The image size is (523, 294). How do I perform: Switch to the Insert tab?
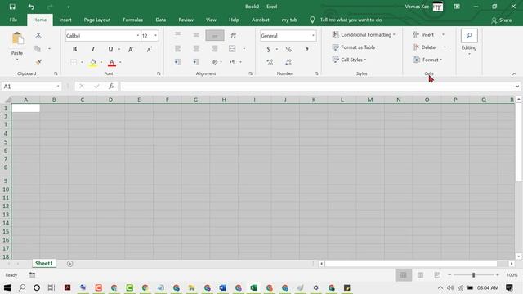(x=65, y=20)
